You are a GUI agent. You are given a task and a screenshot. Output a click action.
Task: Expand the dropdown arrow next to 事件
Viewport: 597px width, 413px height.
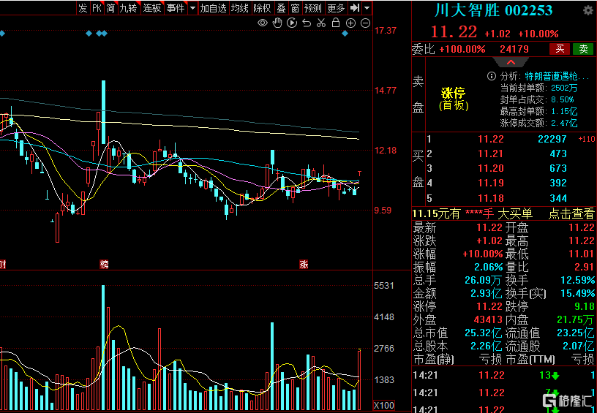click(x=192, y=8)
